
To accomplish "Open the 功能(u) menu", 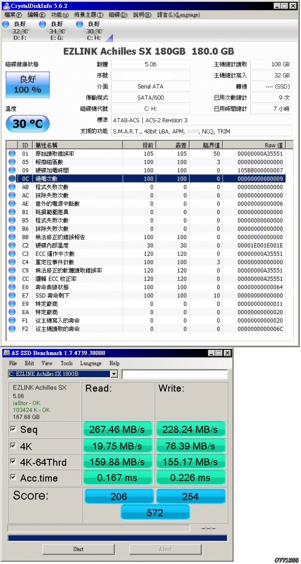I will tap(60, 15).
